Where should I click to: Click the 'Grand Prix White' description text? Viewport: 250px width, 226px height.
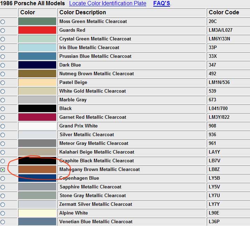coord(79,126)
